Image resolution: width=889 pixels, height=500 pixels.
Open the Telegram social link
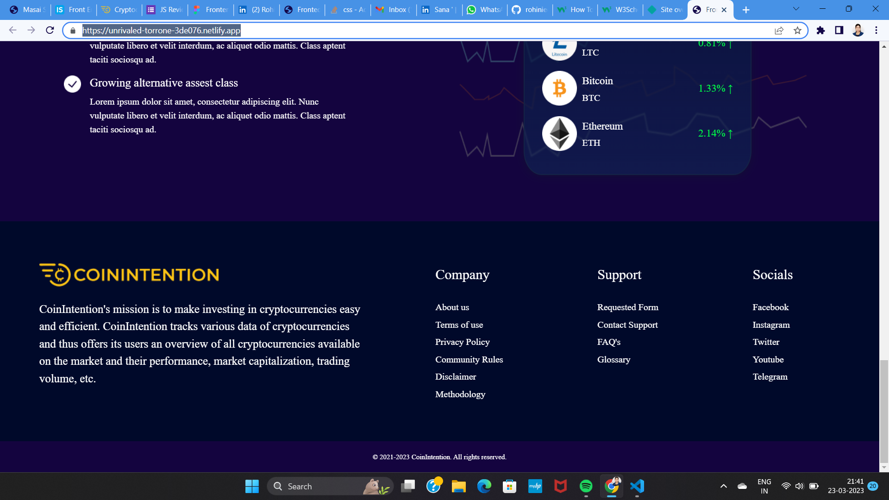770,377
